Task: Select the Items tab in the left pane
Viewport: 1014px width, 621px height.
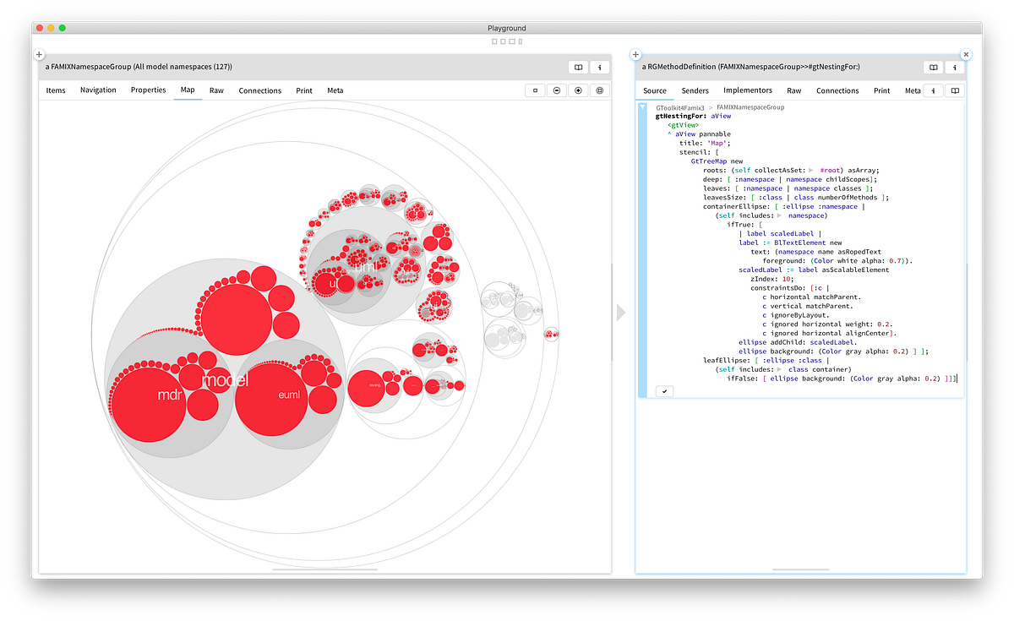Action: (55, 90)
